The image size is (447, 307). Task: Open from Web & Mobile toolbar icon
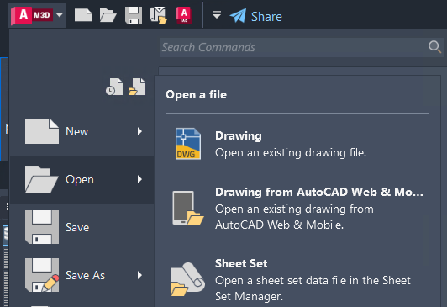[x=159, y=15]
